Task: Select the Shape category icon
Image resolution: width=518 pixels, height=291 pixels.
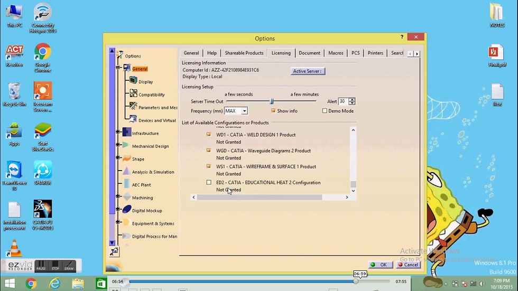Action: [x=126, y=158]
